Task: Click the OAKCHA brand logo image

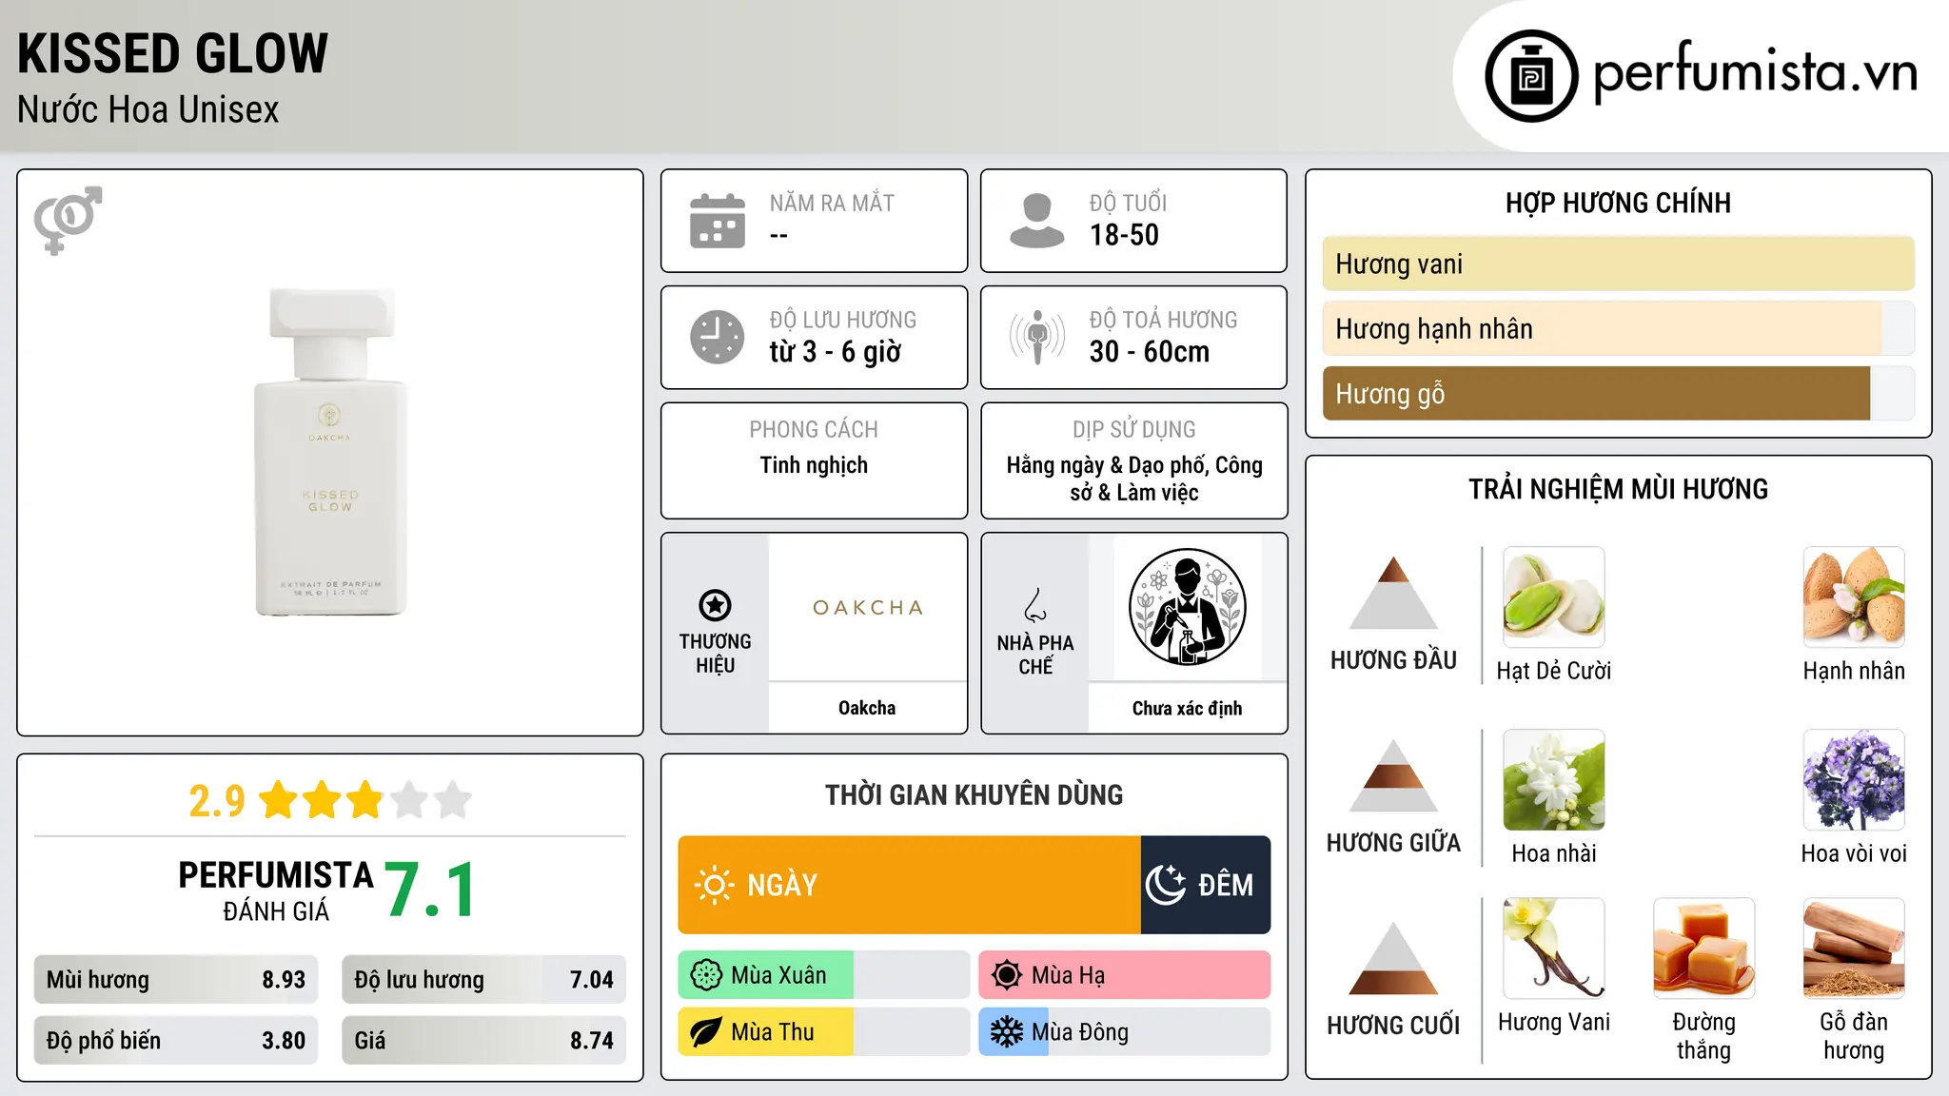Action: tap(868, 607)
